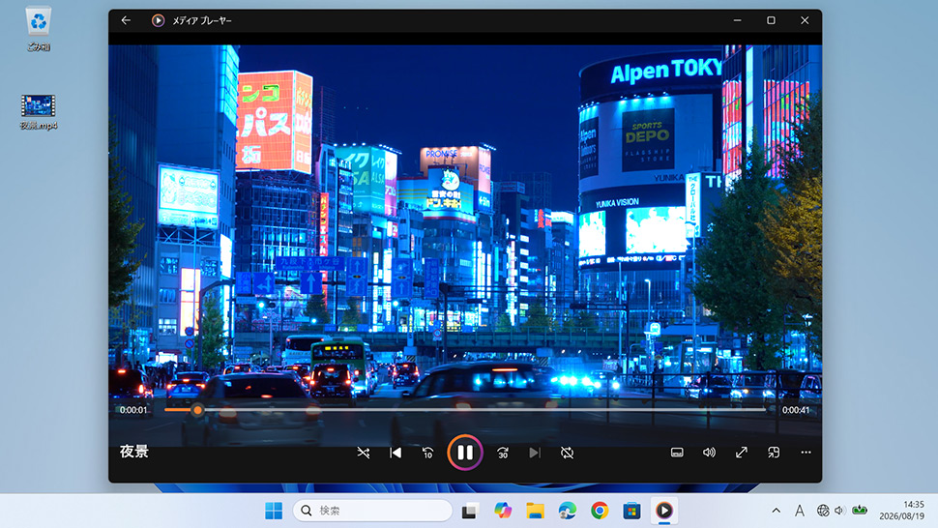Open network status in system tray
938x528 pixels.
click(x=823, y=511)
